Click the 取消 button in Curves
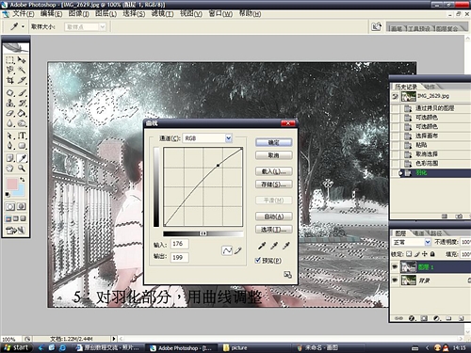 click(x=273, y=155)
